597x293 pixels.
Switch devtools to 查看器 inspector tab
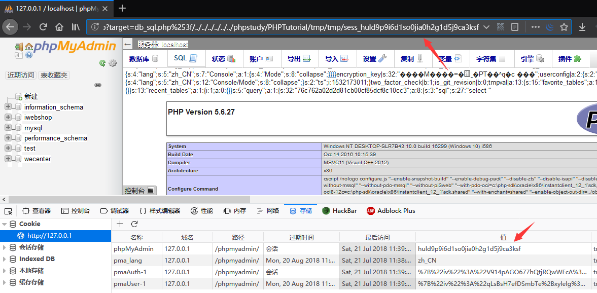pos(37,211)
